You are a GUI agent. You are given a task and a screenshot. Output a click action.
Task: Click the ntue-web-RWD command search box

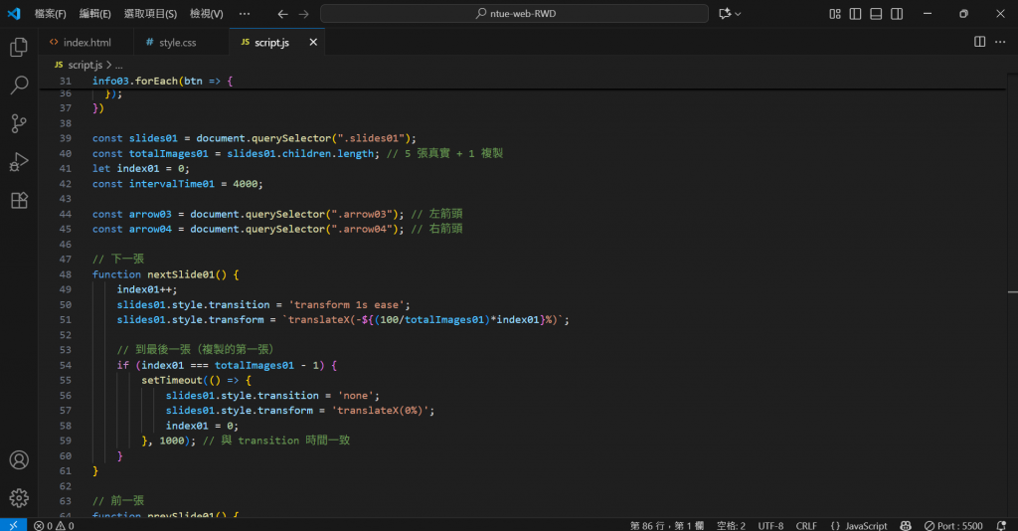tap(514, 14)
